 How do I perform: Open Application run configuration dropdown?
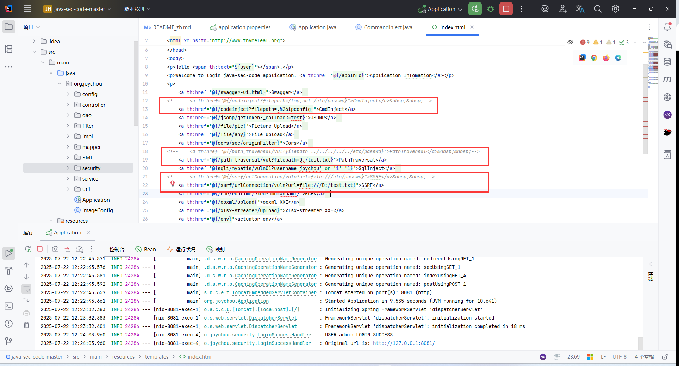(x=440, y=9)
